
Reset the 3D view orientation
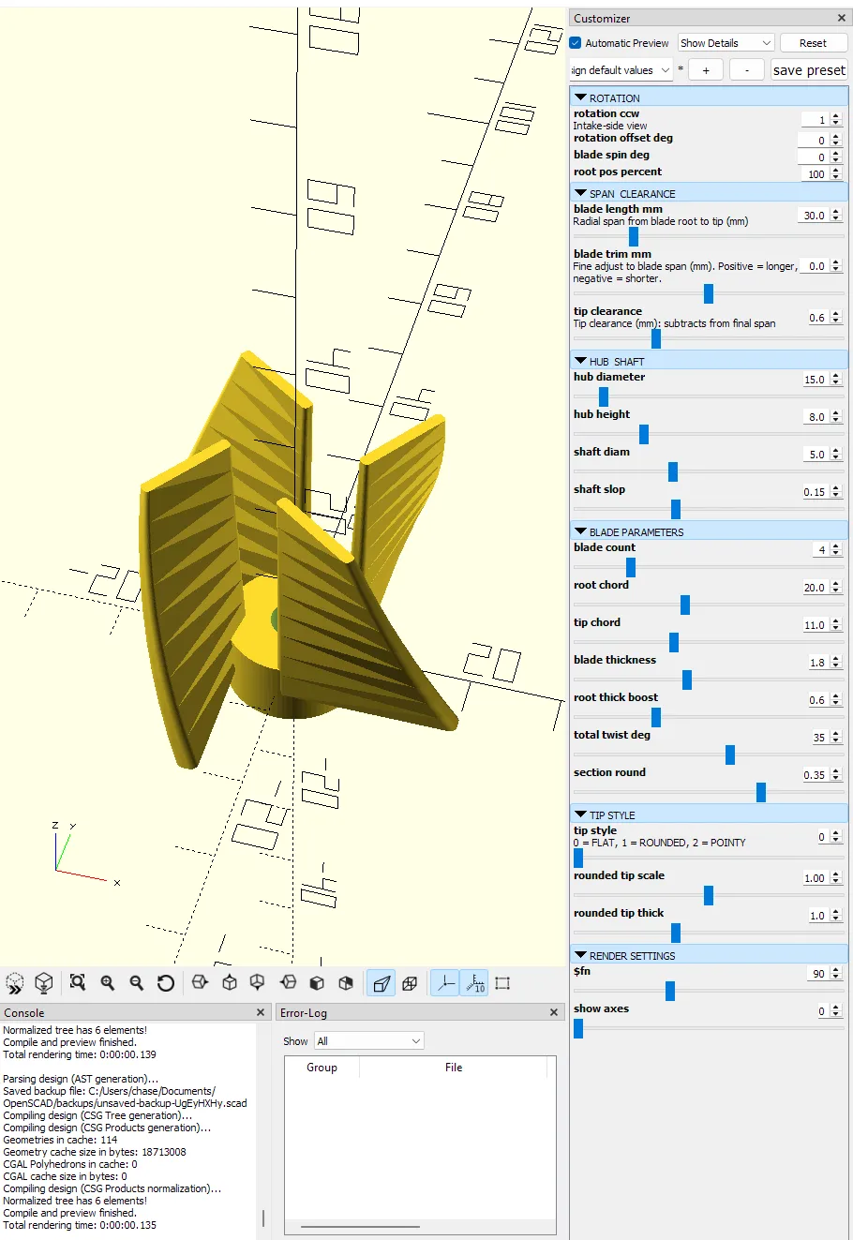point(166,982)
